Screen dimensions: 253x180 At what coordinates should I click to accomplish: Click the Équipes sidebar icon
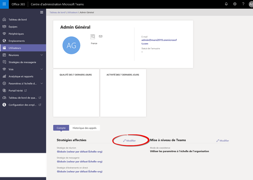4,26
